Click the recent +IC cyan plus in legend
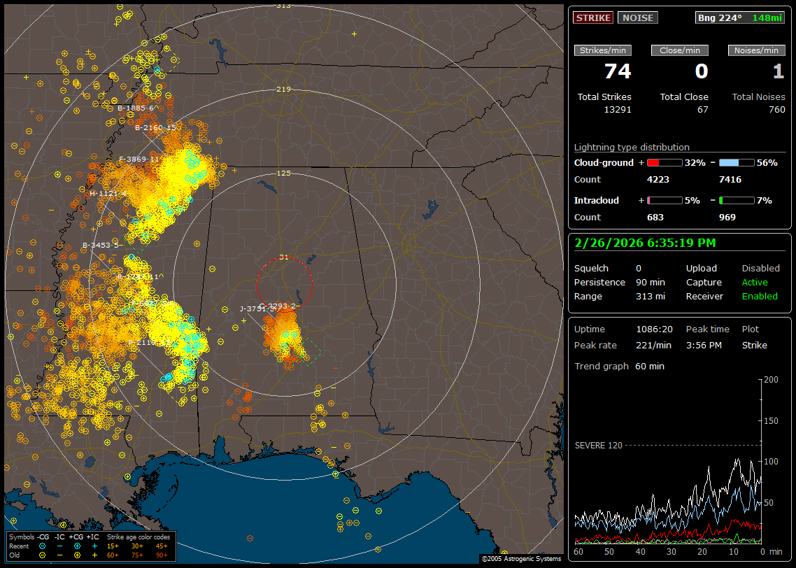 point(94,546)
